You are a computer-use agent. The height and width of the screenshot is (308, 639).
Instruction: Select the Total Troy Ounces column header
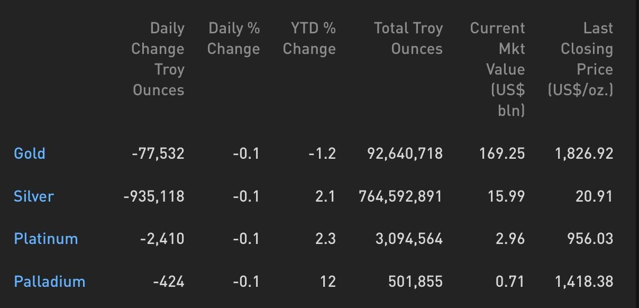(408, 38)
